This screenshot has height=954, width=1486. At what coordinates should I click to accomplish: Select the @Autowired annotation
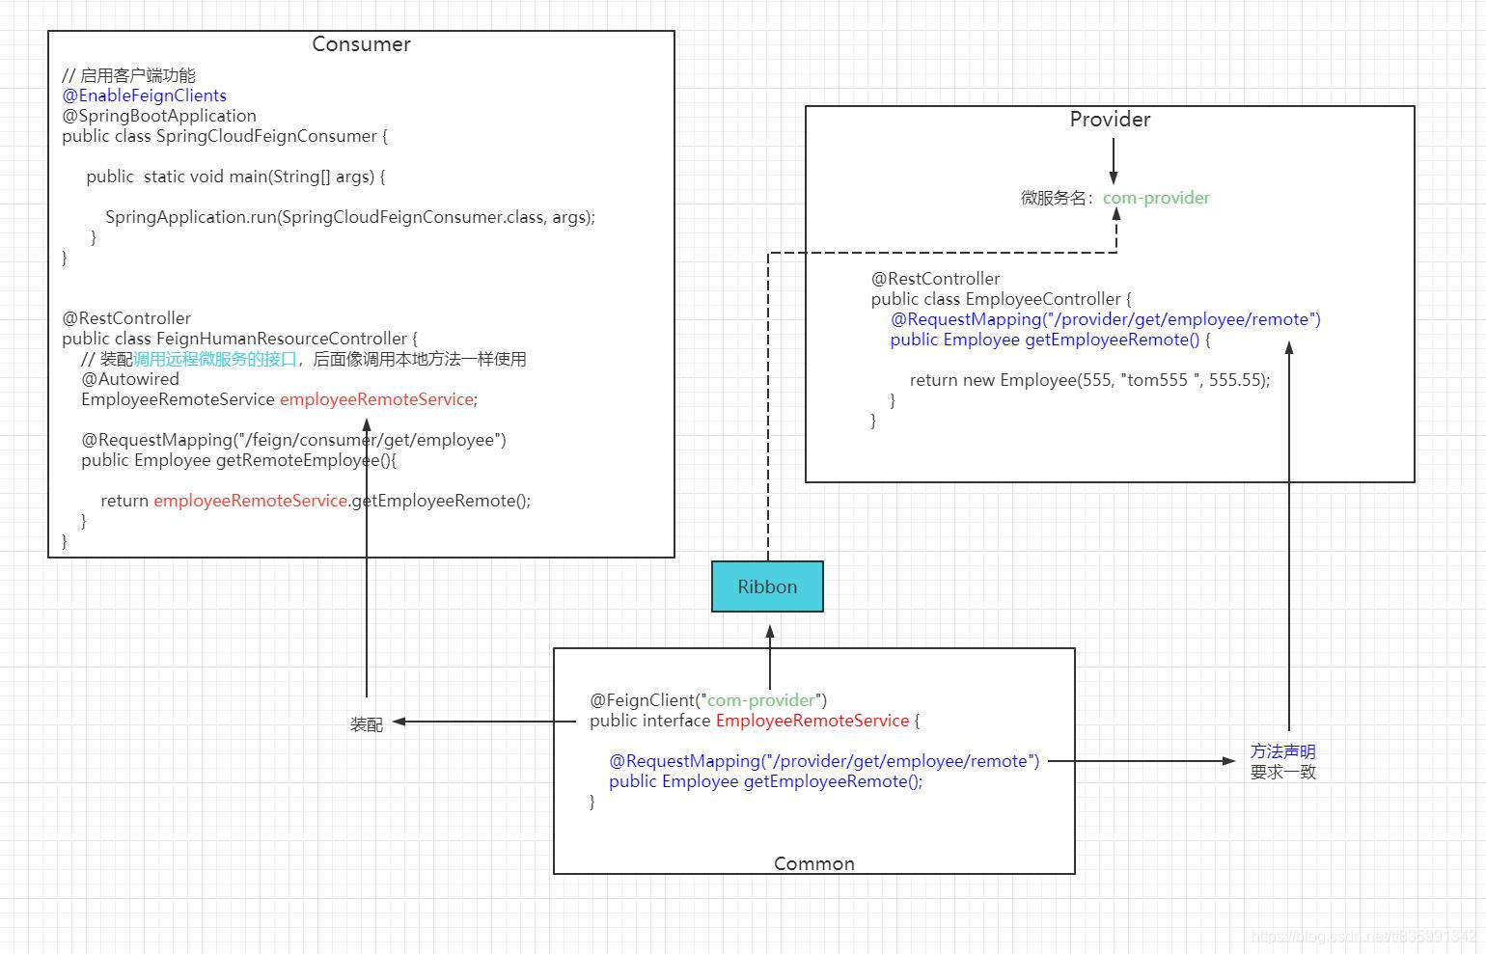pyautogui.click(x=130, y=379)
